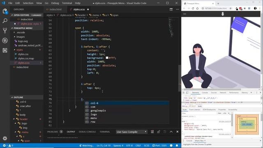Click the Styles filter input field
Viewport: 263px width, 148px height.
[x=199, y=113]
